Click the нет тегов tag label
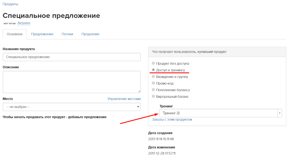Viewport: 289px width, 157px height. coord(10,23)
